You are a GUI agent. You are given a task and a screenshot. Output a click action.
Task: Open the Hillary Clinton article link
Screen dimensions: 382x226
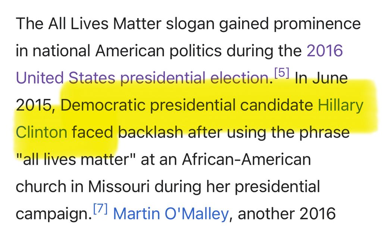(340, 105)
